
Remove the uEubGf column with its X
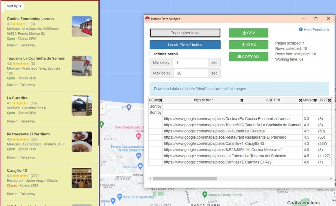(160, 100)
